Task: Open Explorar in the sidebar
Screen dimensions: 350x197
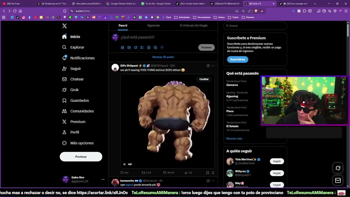Action: coord(73,47)
